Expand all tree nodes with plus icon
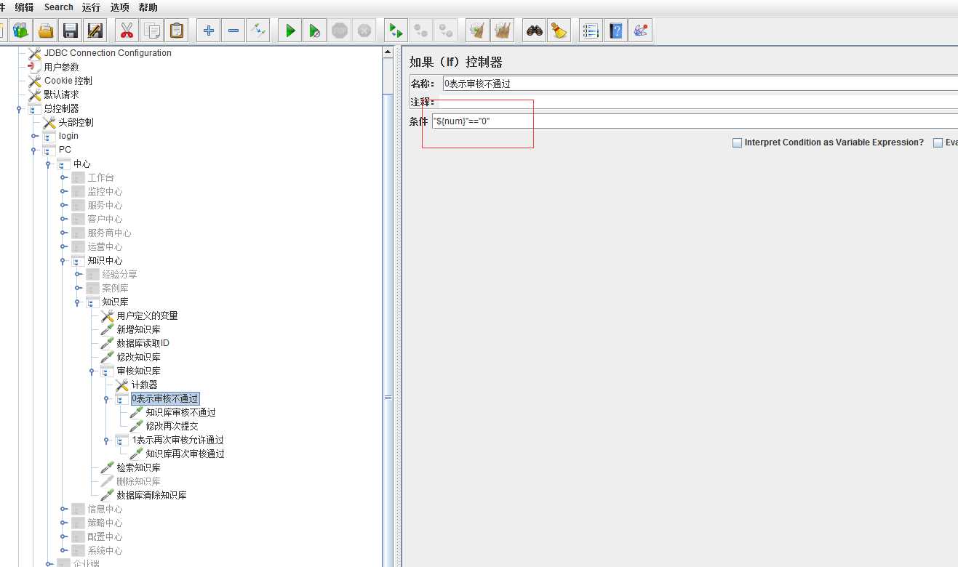Screen dimensions: 958x567 (209, 31)
